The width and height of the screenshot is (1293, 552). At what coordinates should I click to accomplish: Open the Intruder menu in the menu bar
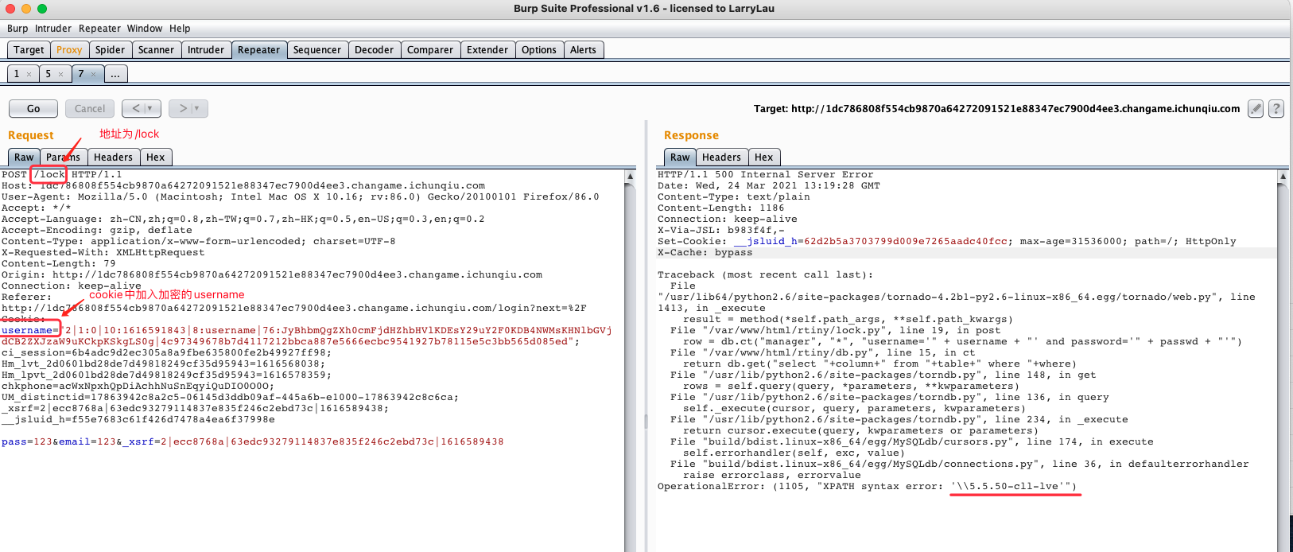53,29
